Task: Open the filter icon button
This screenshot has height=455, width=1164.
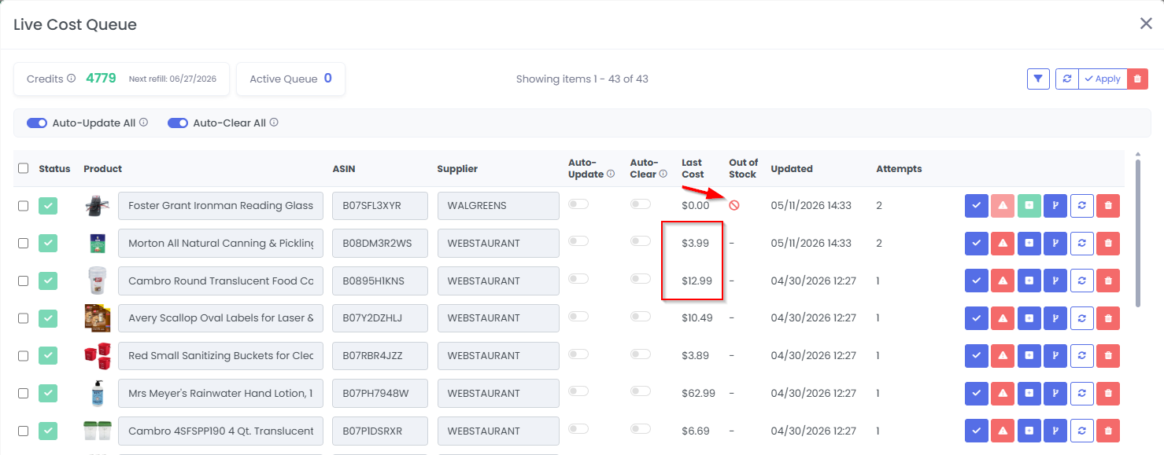Action: click(x=1038, y=79)
